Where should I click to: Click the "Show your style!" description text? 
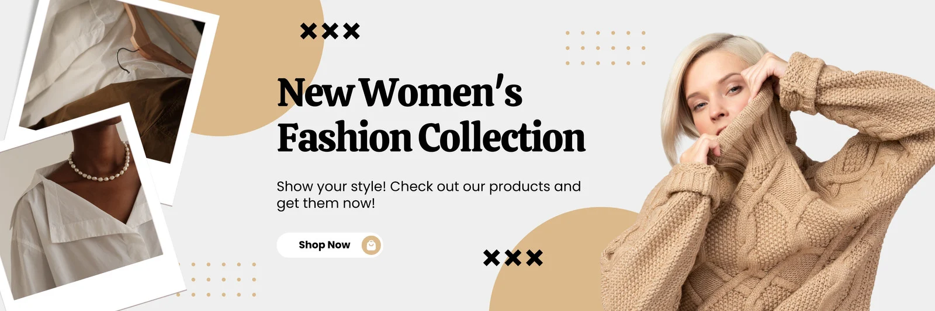coord(428,195)
